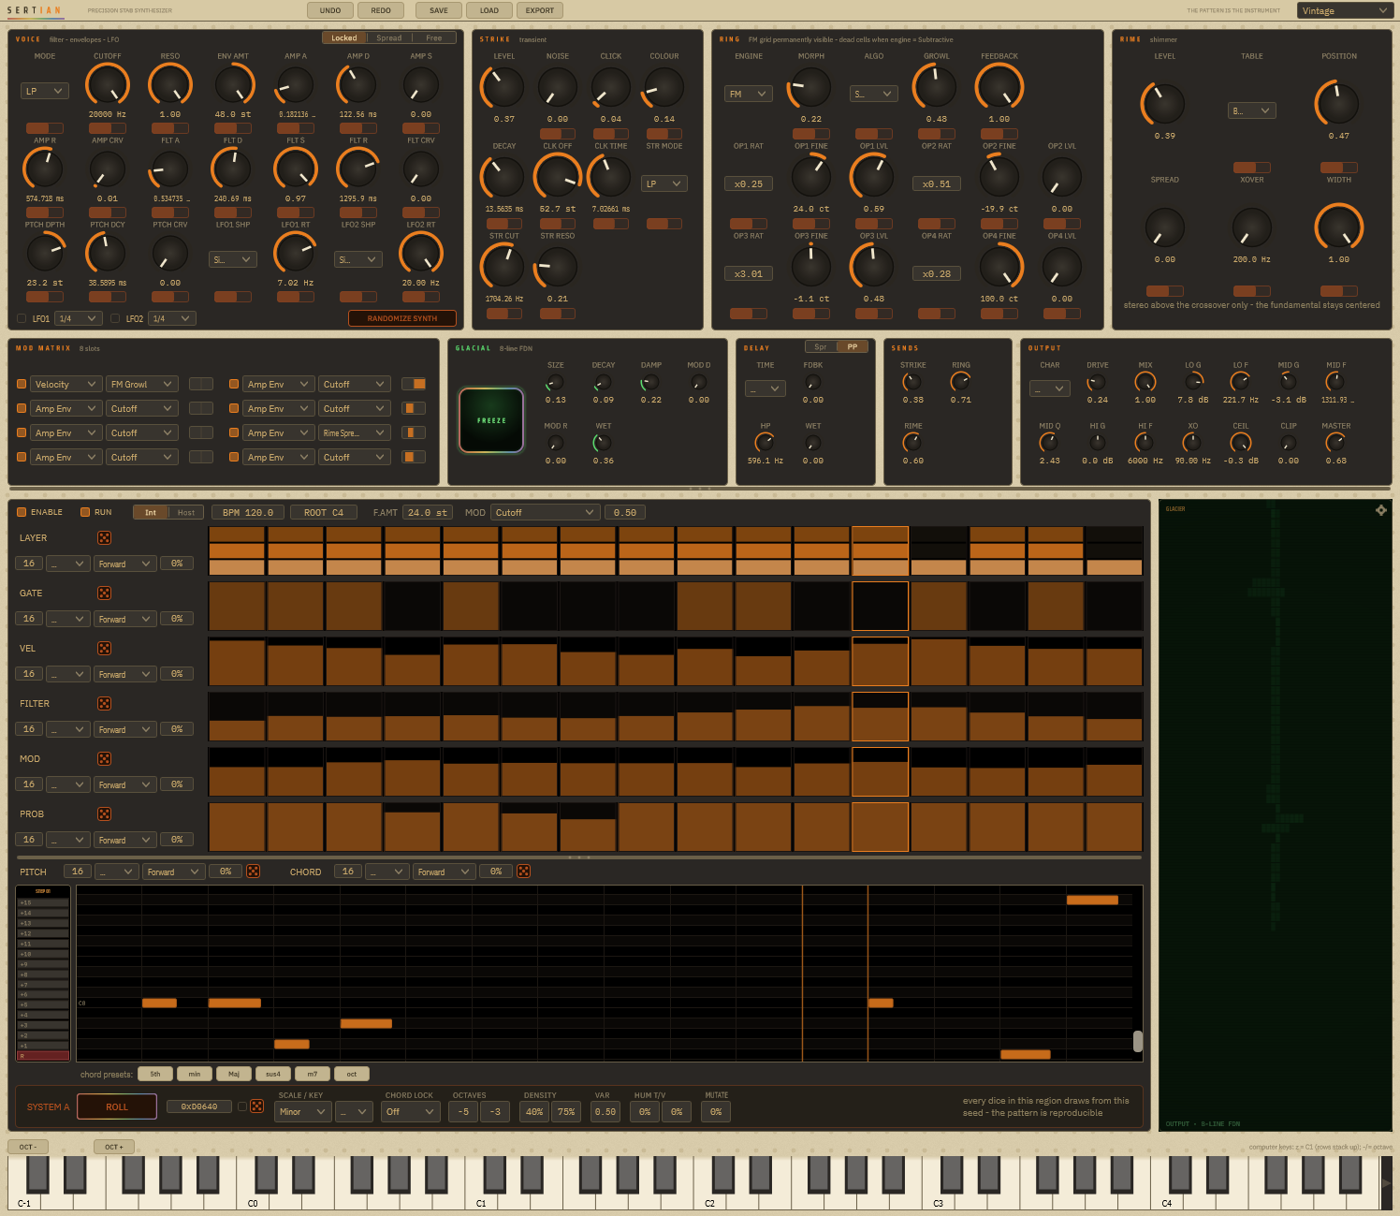Click the VEL lane randomize dice icon
This screenshot has height=1216, width=1400.
(x=105, y=649)
